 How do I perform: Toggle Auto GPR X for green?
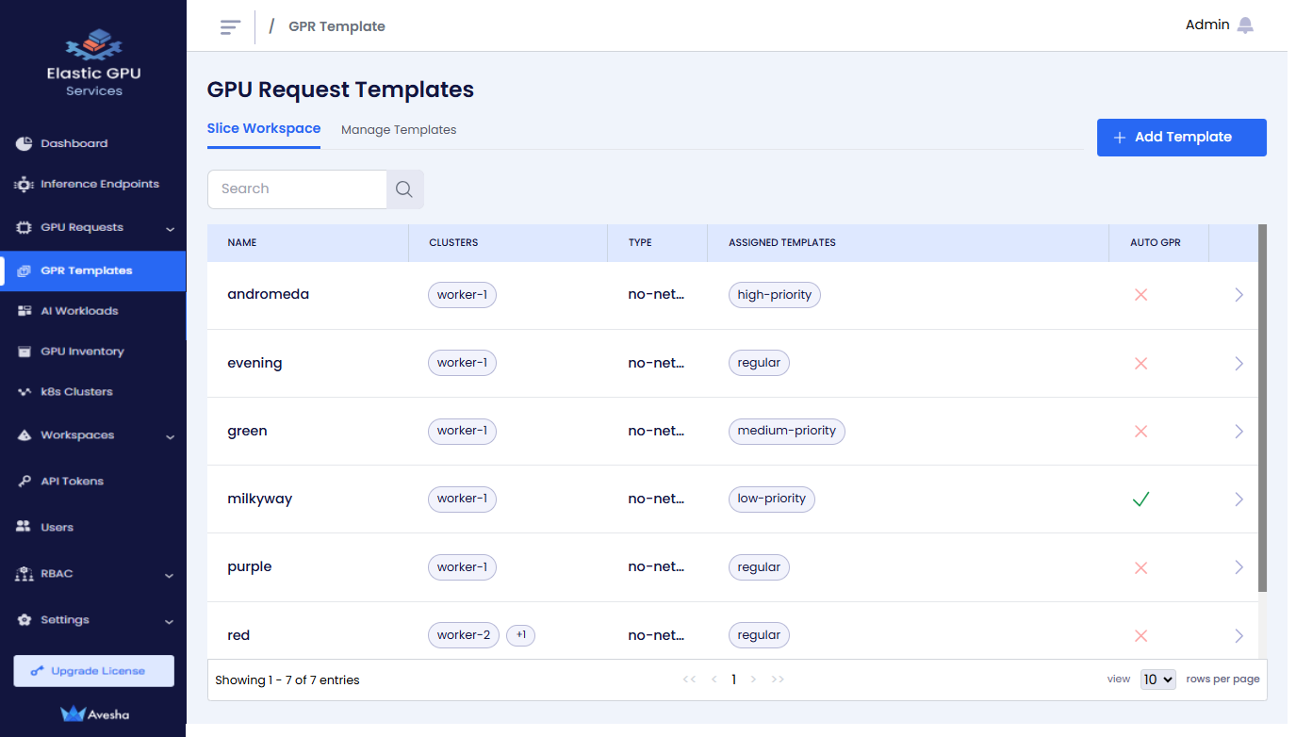[x=1140, y=432]
